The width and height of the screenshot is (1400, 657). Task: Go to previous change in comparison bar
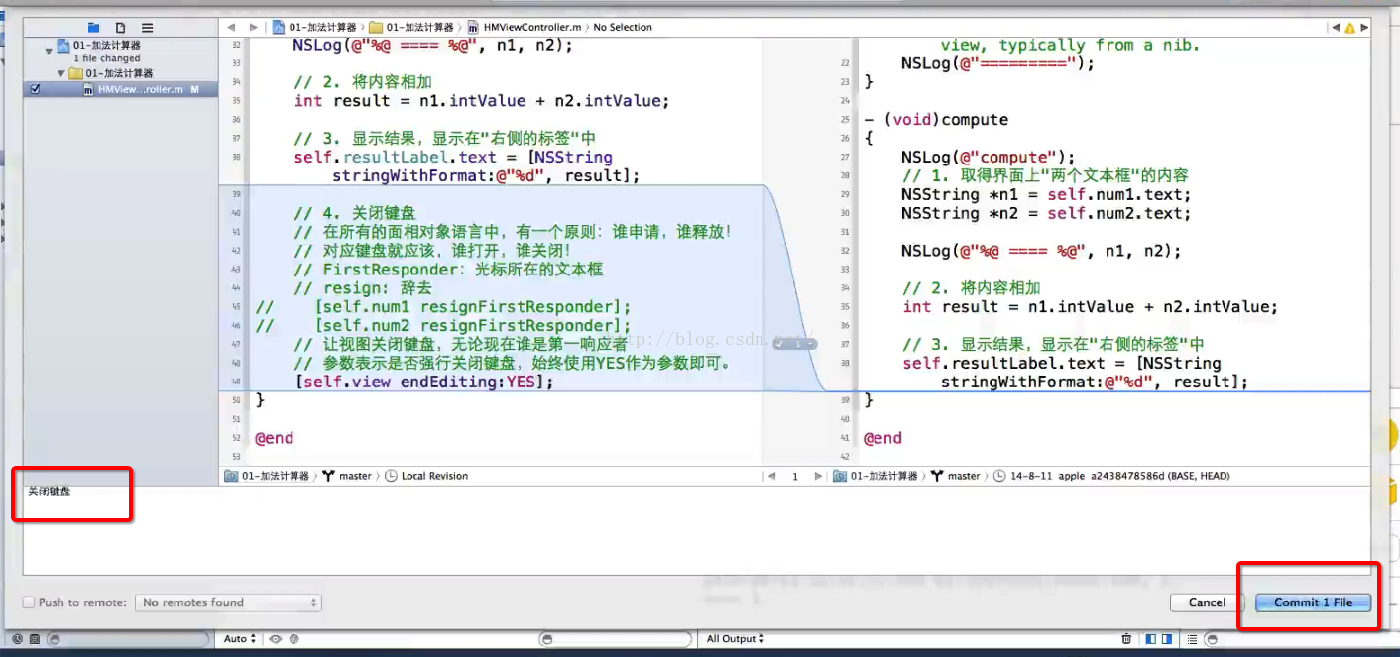(x=772, y=476)
